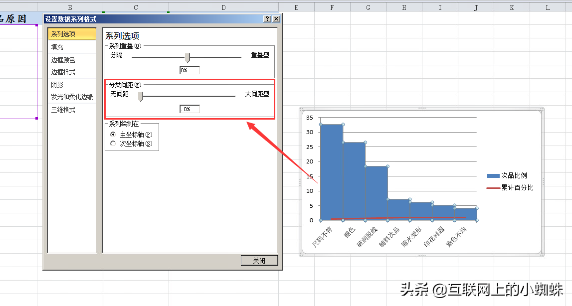Click the 累计百分比 legend entry

(x=510, y=188)
